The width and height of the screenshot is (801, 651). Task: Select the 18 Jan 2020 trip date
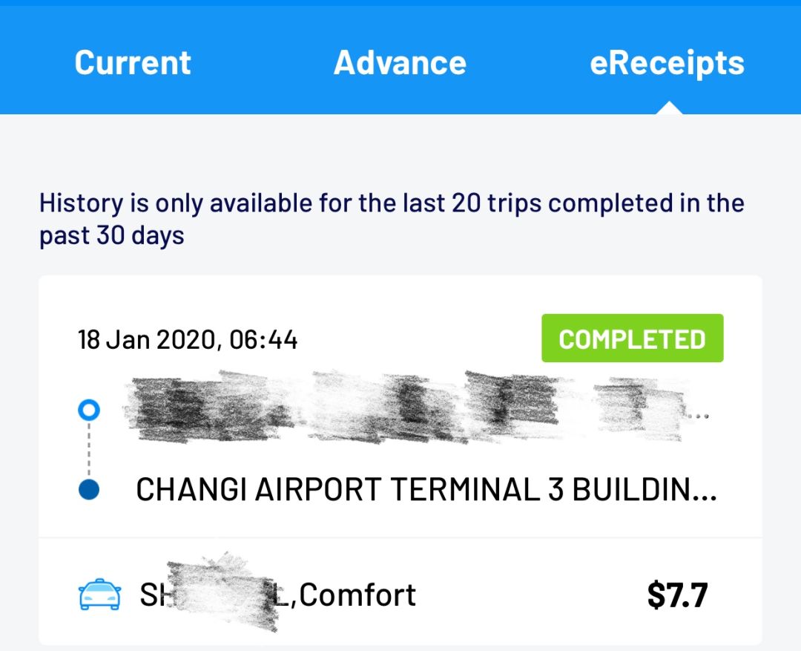147,340
